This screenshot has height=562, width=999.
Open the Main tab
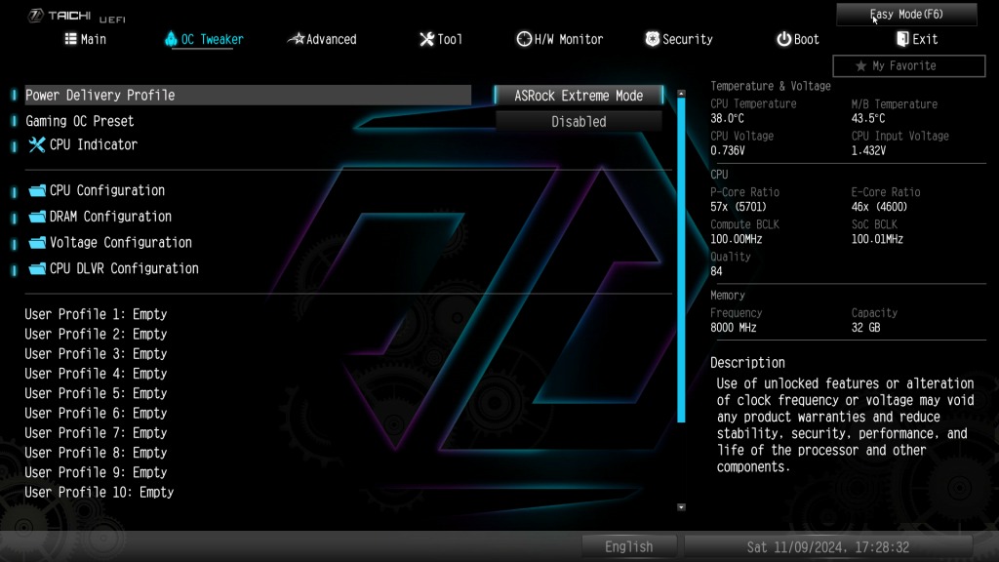[x=86, y=39]
